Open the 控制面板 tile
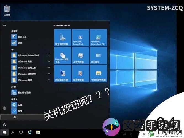This screenshot has width=184, height=138. (x=98, y=56)
